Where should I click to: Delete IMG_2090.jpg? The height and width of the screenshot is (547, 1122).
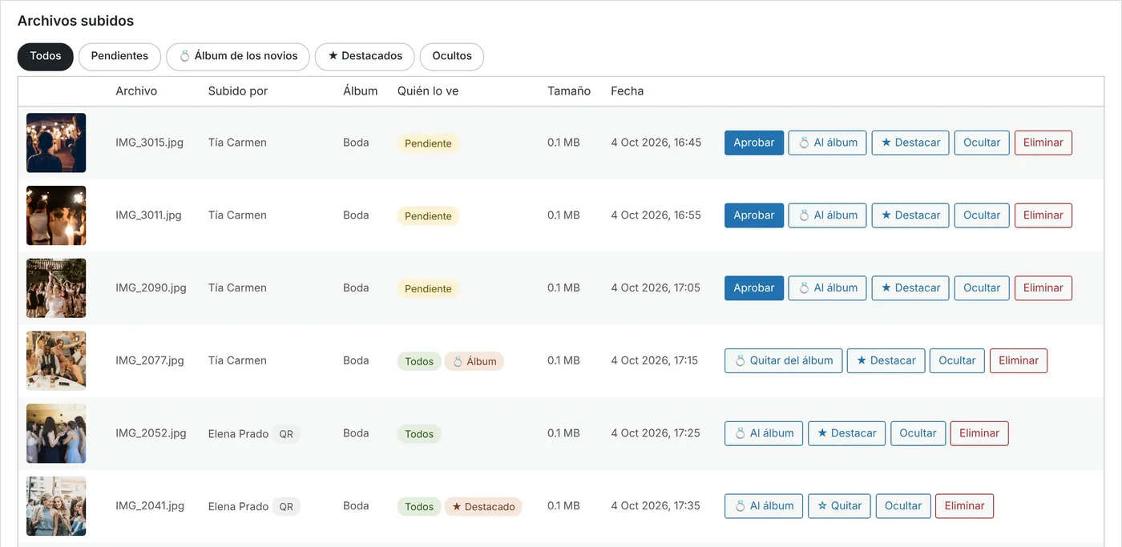pos(1043,288)
